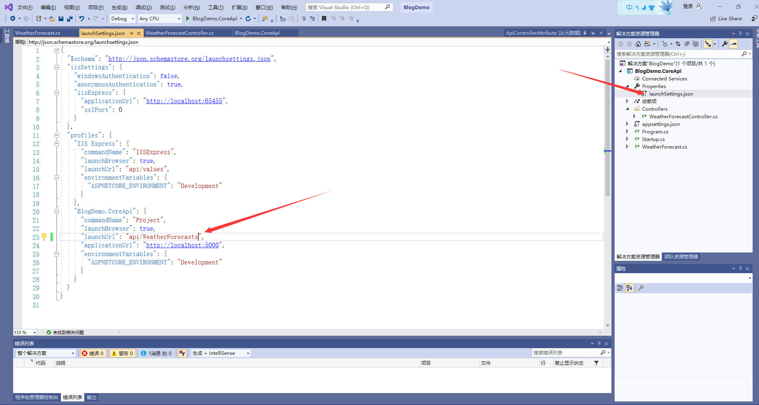
Task: Click the localhost:65455 URL link
Action: pos(184,101)
